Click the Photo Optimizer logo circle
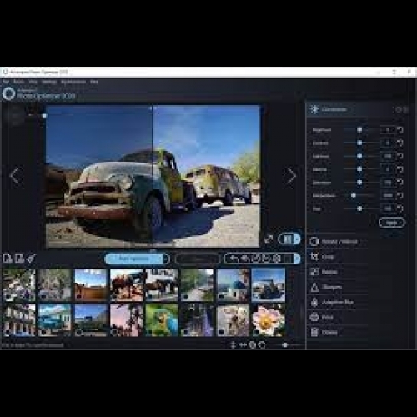417x417 pixels. tap(8, 93)
